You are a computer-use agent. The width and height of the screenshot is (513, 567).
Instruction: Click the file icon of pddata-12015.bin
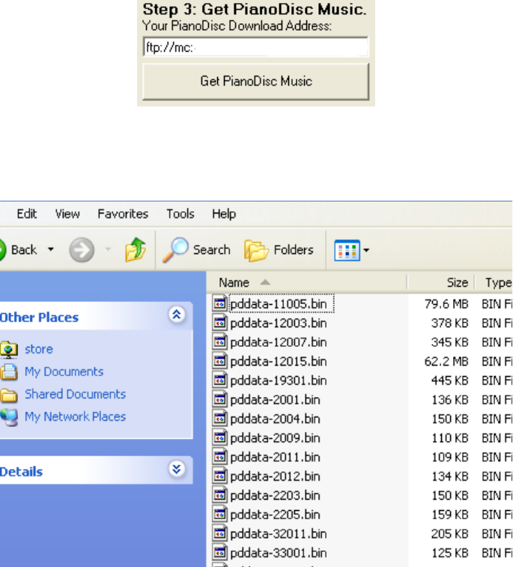click(220, 360)
